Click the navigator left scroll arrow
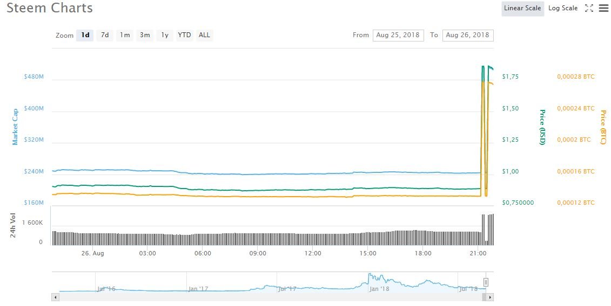 pyautogui.click(x=55, y=297)
